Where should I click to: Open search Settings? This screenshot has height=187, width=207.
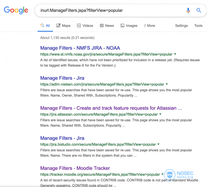point(181,26)
